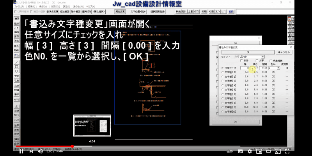The image size is (312, 156).
Task: Skip to the next video
Action: pyautogui.click(x=31, y=151)
